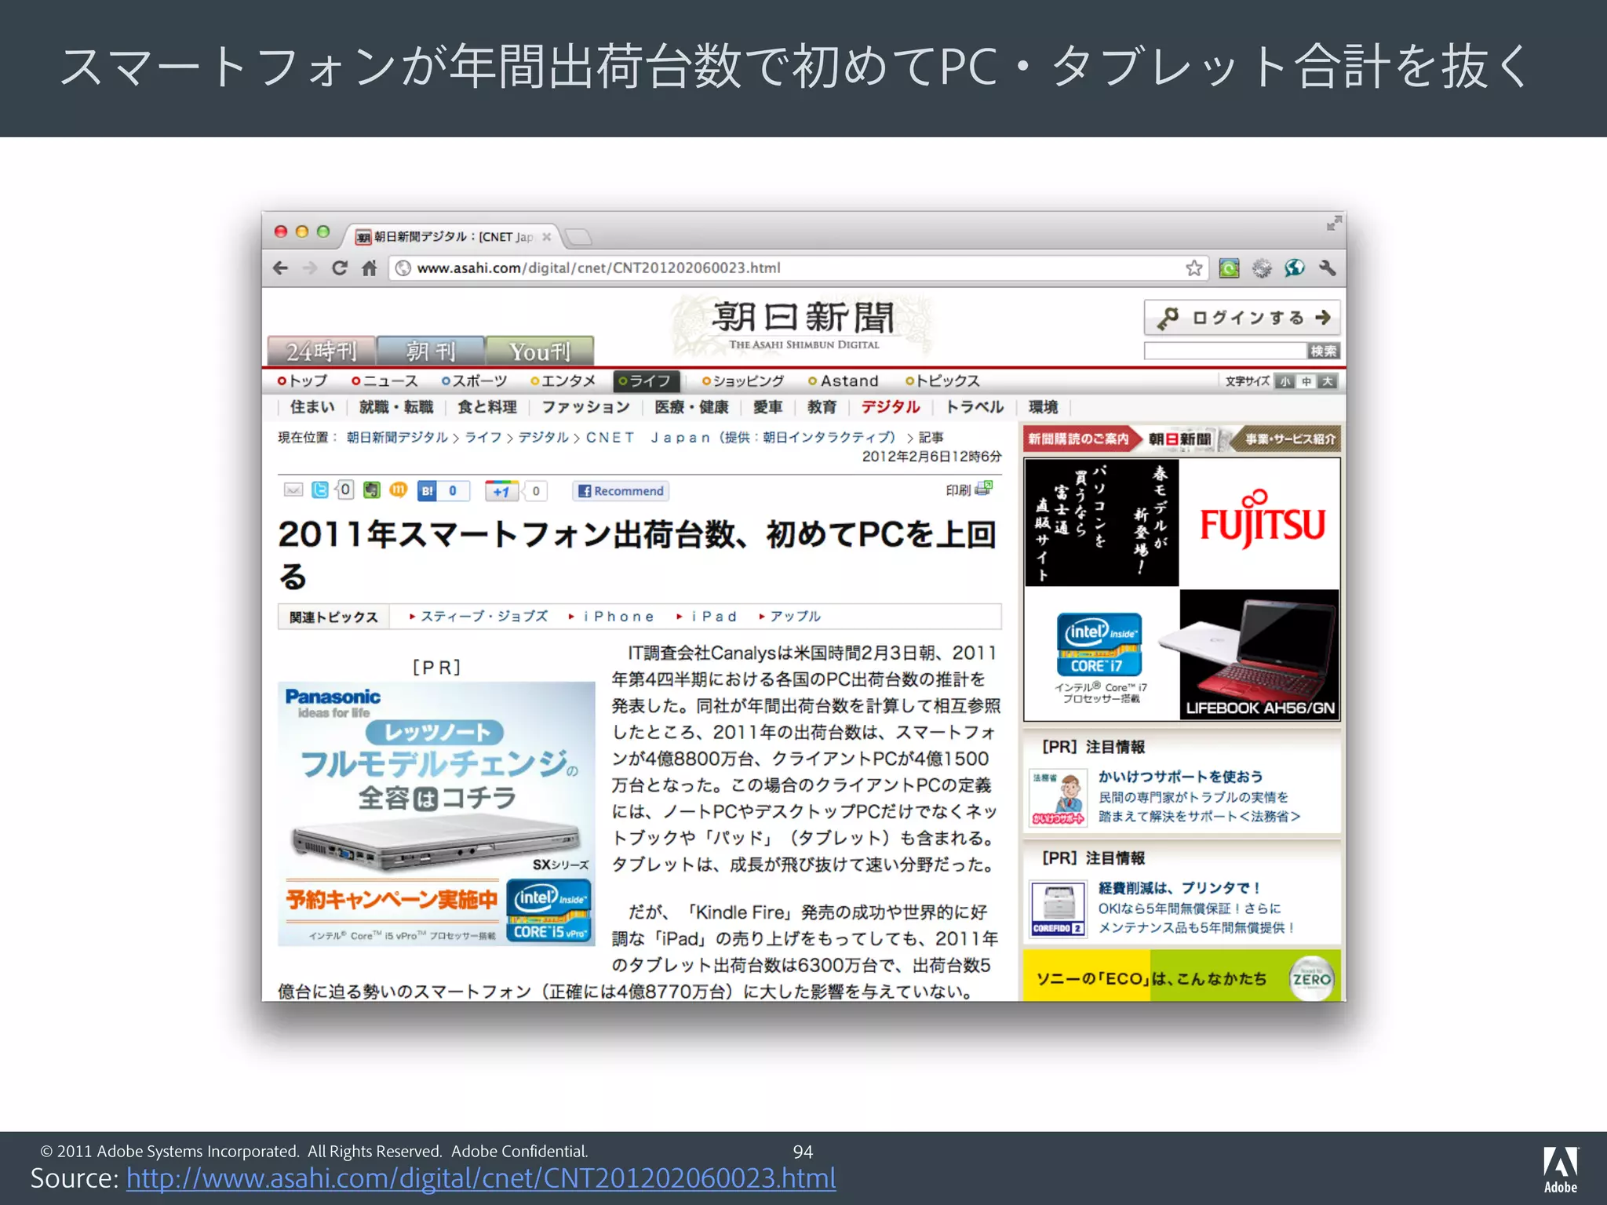The width and height of the screenshot is (1607, 1205).
Task: Go to the browser home icon
Action: pyautogui.click(x=370, y=268)
